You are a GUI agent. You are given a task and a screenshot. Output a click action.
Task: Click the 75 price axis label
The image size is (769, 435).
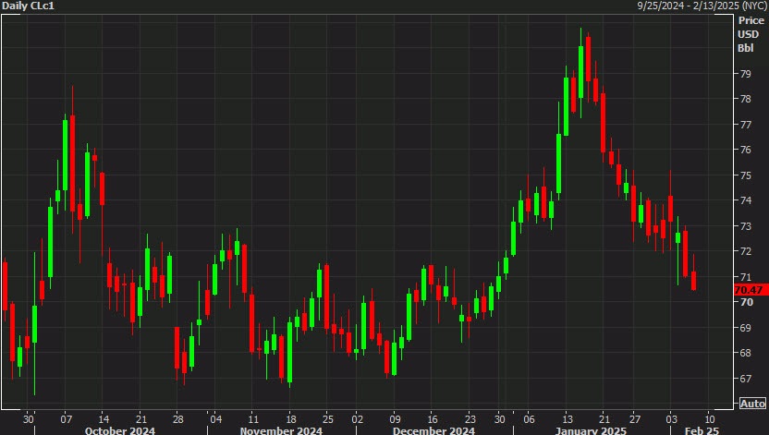tap(746, 175)
